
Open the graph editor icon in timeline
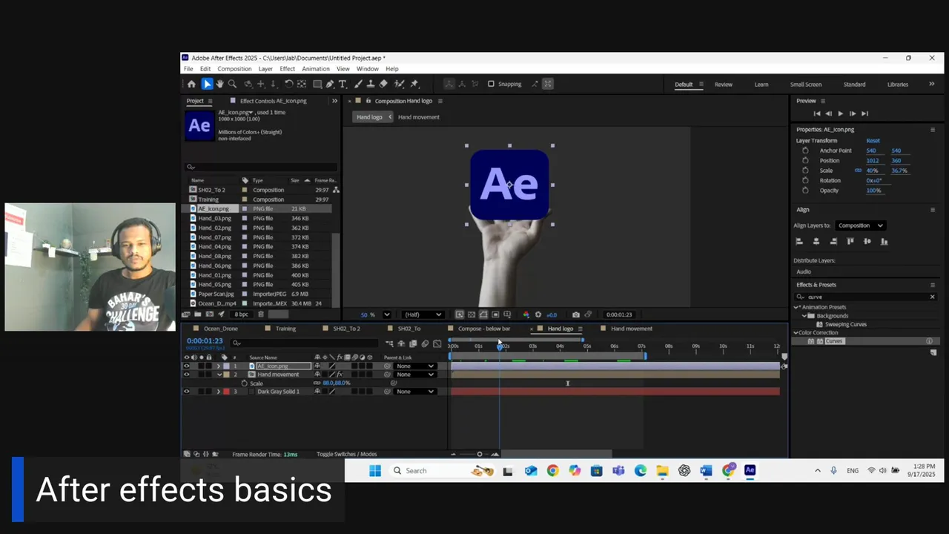[x=437, y=343]
